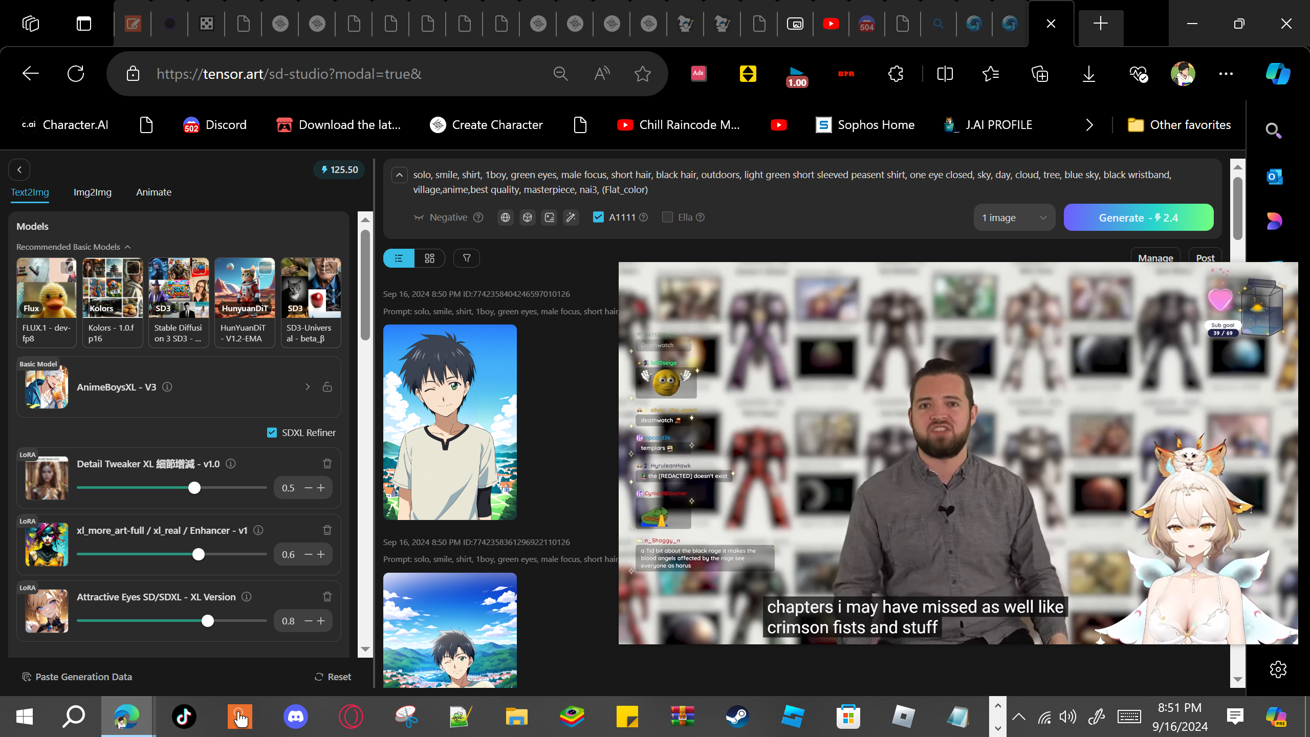Delete the Detail Tweaker XL LoRA
1310x737 pixels.
[x=327, y=464]
